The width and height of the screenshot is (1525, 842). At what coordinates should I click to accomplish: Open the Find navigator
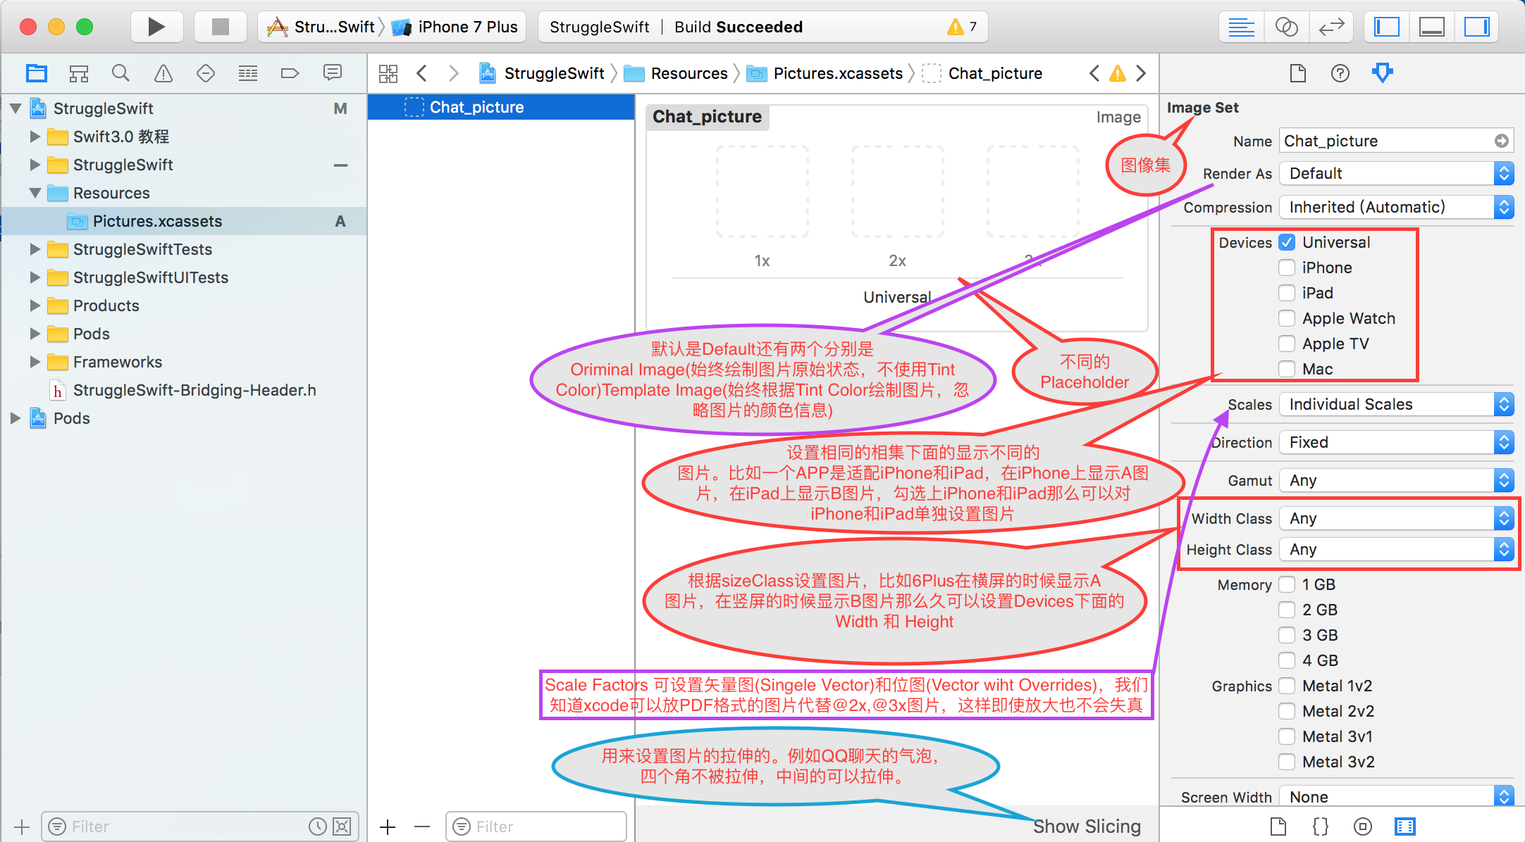[121, 73]
